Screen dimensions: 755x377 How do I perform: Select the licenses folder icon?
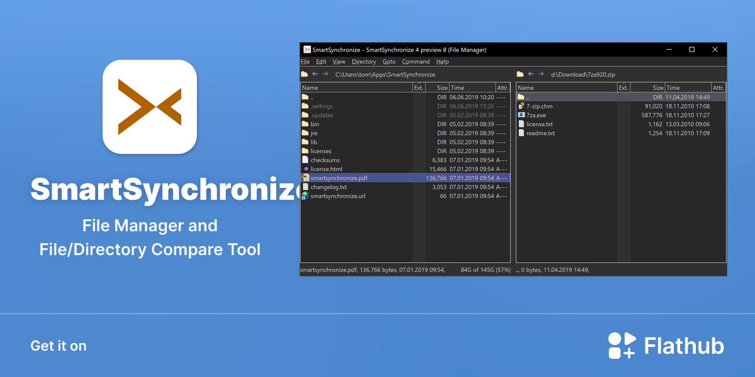[305, 151]
